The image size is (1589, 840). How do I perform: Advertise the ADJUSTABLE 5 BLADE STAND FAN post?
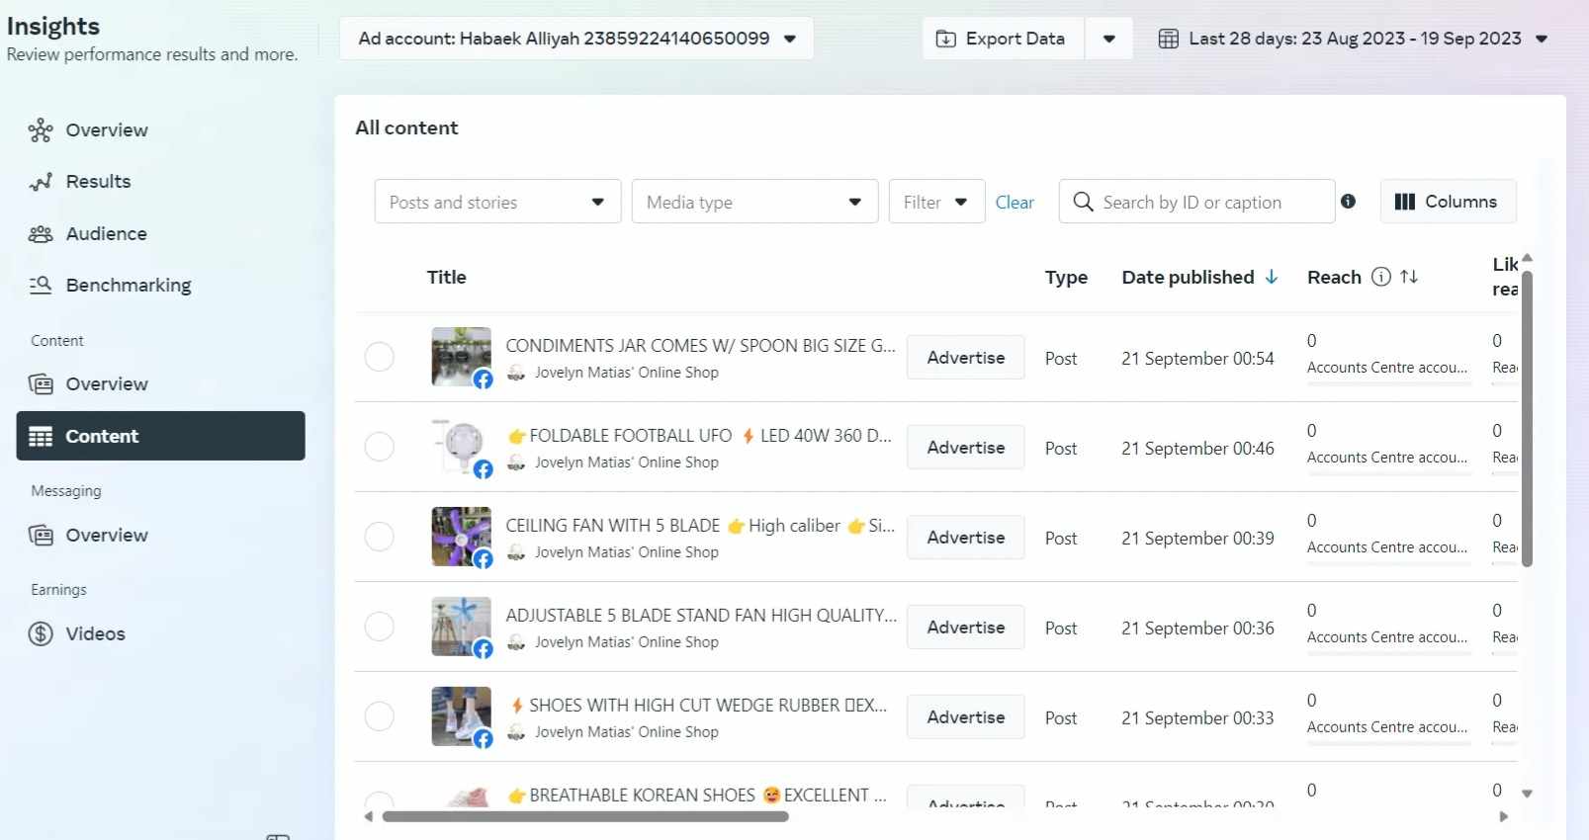point(966,628)
